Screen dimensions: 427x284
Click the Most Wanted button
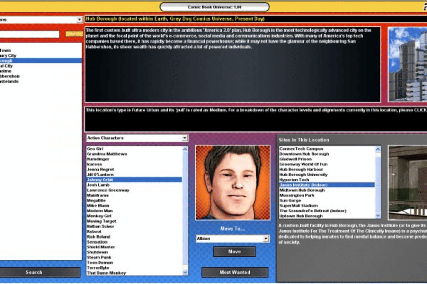235,272
